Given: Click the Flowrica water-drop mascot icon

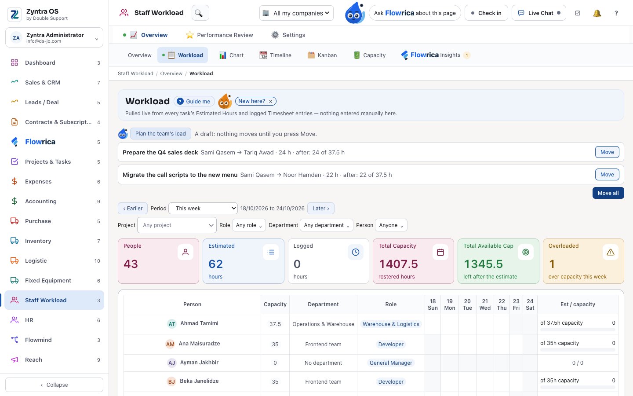Looking at the screenshot, I should (354, 13).
